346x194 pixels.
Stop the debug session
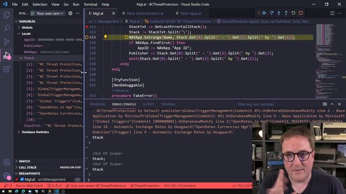[301, 13]
